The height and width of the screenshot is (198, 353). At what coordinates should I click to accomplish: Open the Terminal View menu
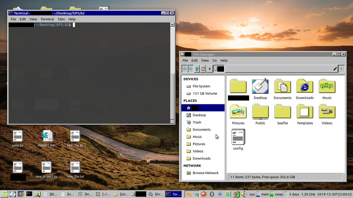click(x=33, y=19)
